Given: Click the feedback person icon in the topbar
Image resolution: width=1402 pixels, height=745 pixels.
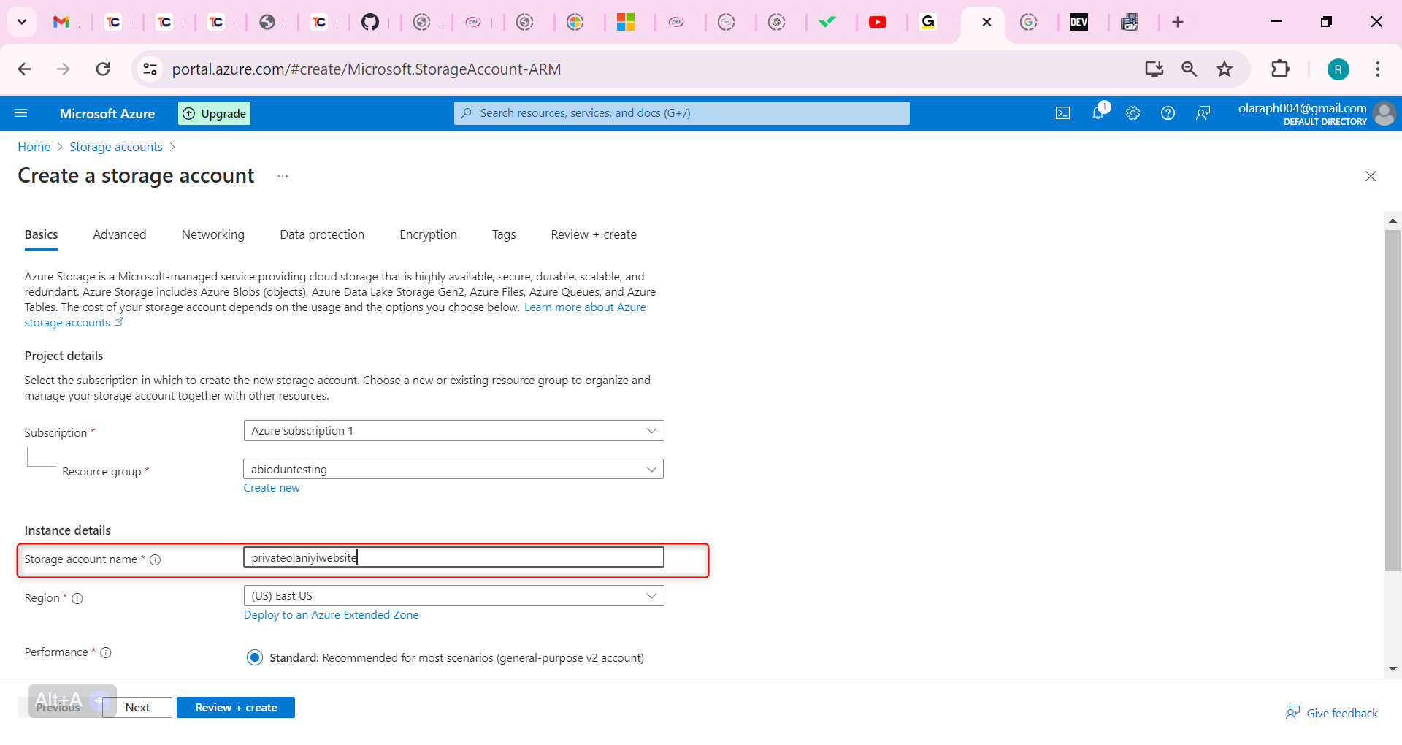Looking at the screenshot, I should [x=1203, y=112].
